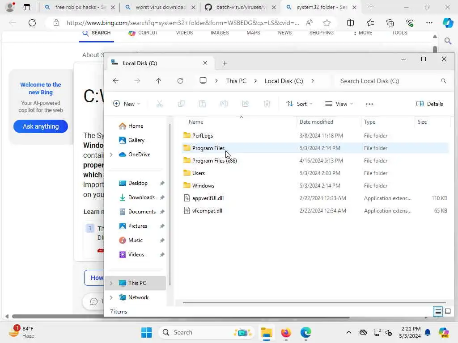This screenshot has height=343, width=458.
Task: Go up one folder level in Explorer
Action: coord(159,81)
